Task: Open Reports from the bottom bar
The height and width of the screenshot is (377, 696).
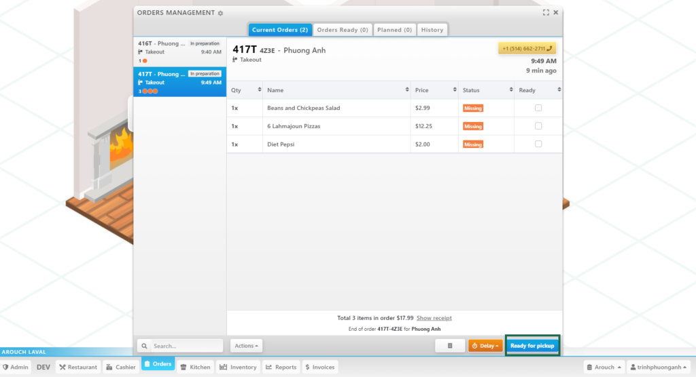Action: [281, 367]
